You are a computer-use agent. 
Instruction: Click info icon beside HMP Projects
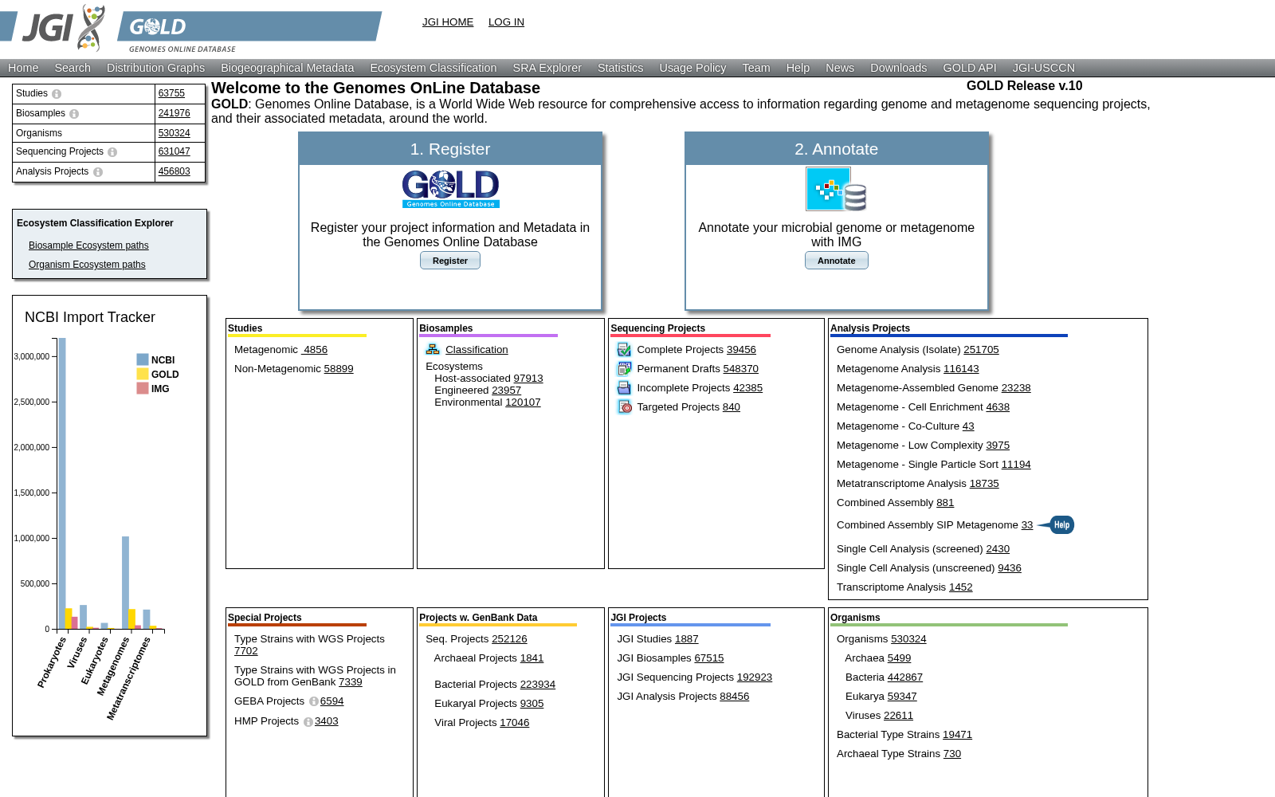[x=308, y=722]
